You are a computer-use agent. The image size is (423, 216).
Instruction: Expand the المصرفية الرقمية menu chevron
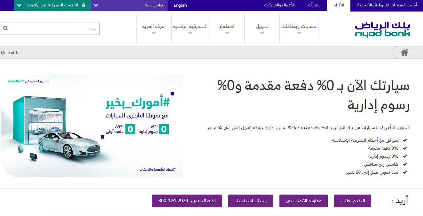tap(190, 33)
